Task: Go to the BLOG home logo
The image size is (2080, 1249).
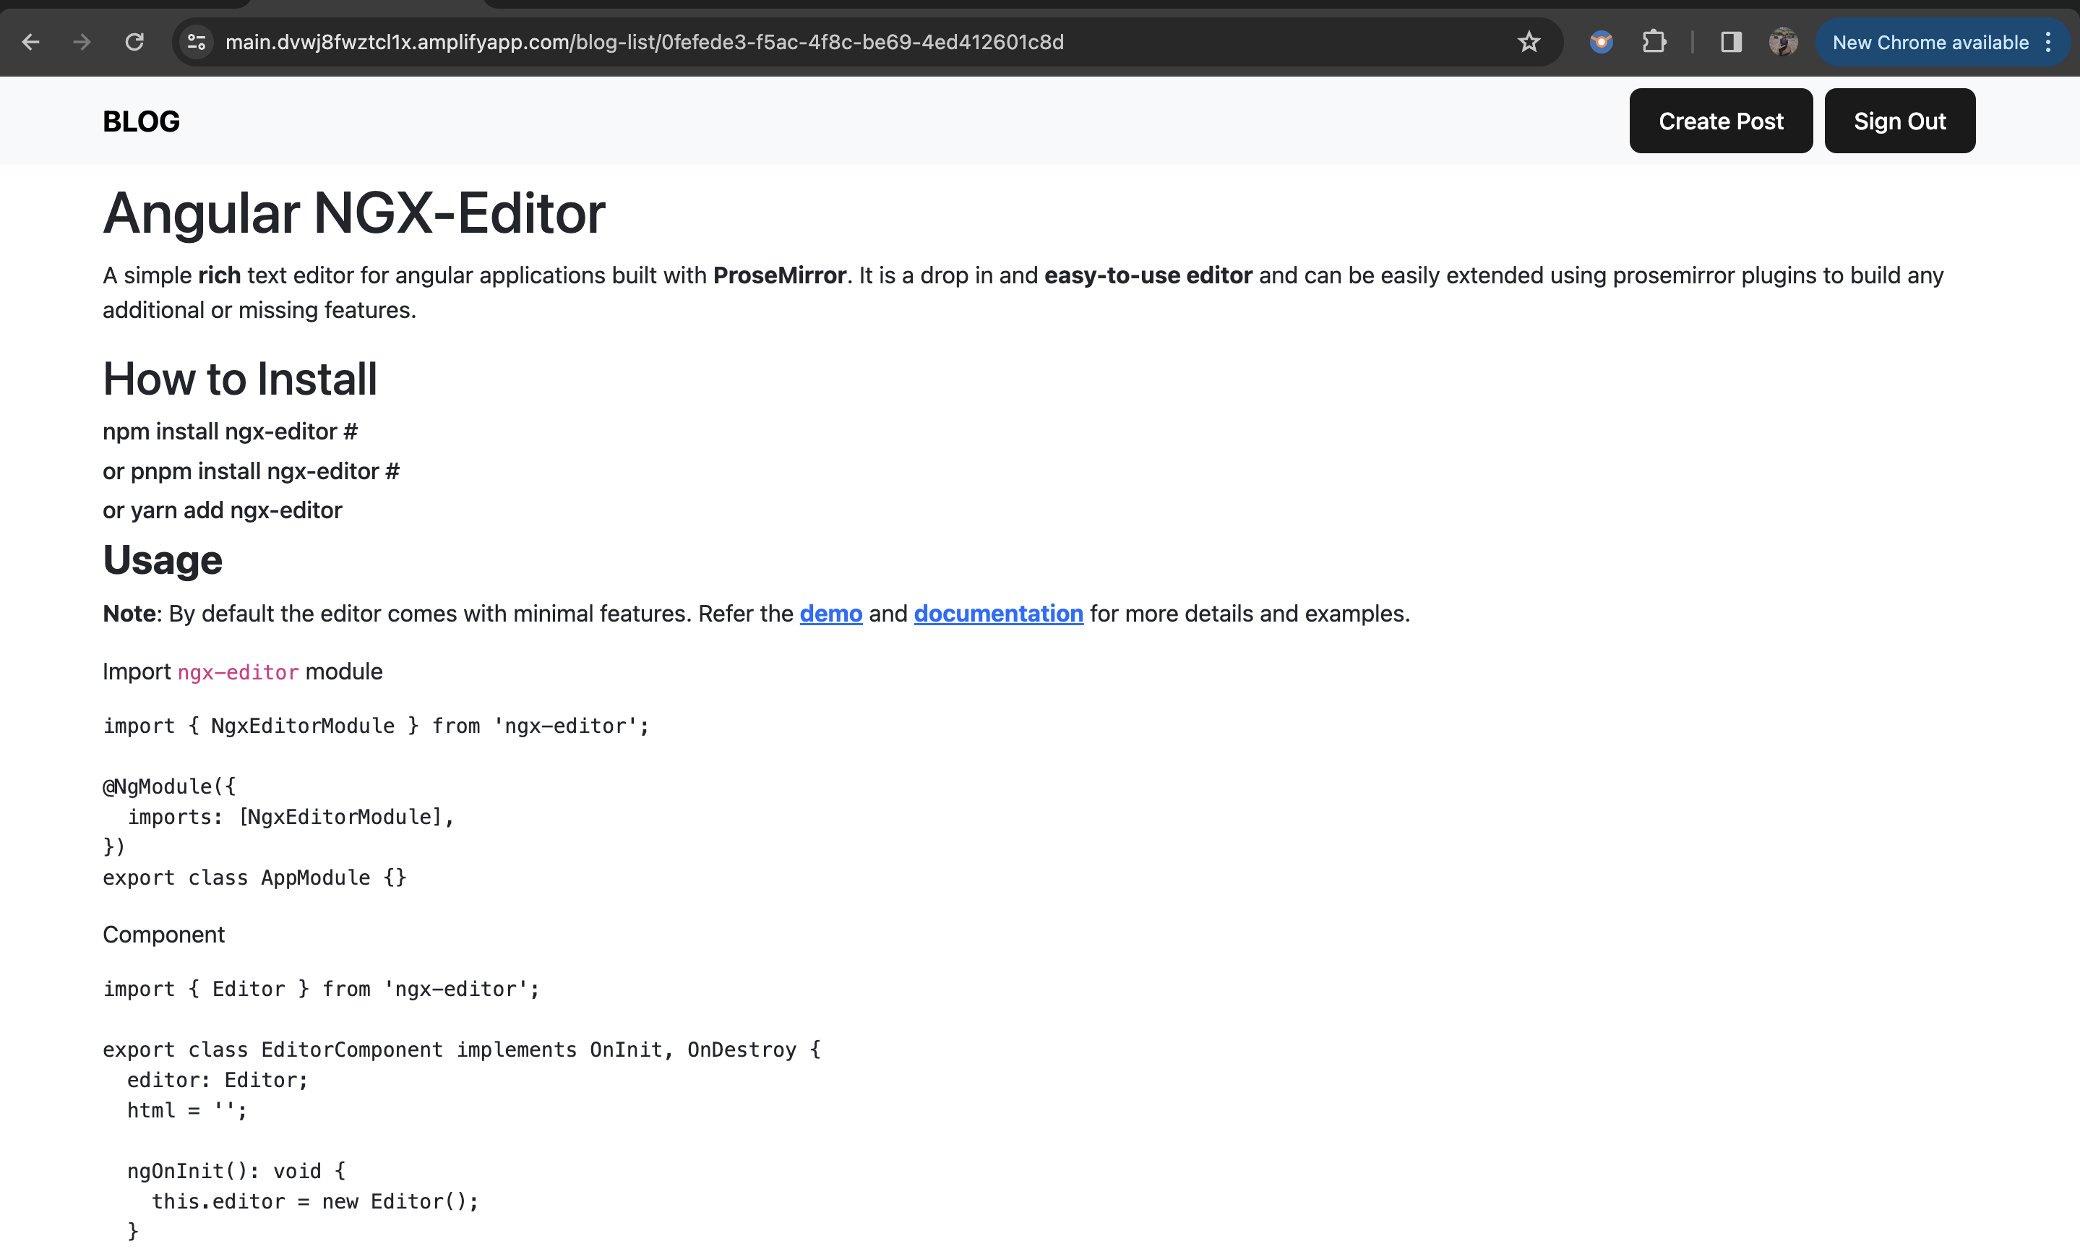Action: (x=142, y=121)
